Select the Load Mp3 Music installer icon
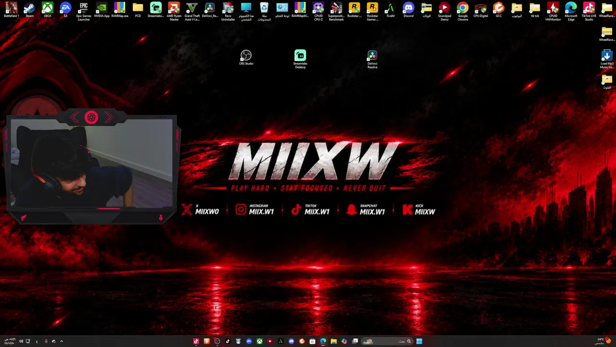Screen dimensions: 616x347 coord(607,59)
